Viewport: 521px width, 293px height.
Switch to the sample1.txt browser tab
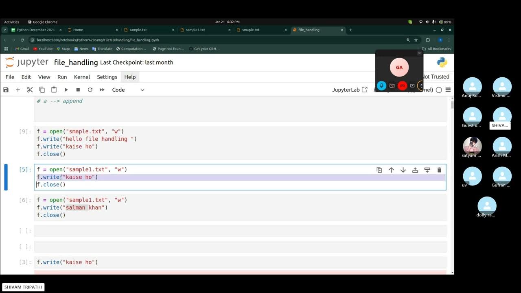(x=206, y=30)
